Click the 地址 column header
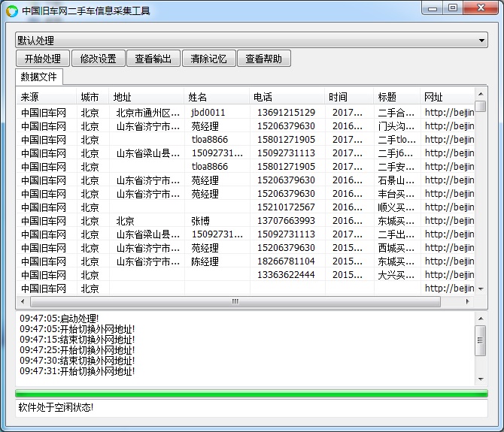The height and width of the screenshot is (432, 504). coord(146,97)
